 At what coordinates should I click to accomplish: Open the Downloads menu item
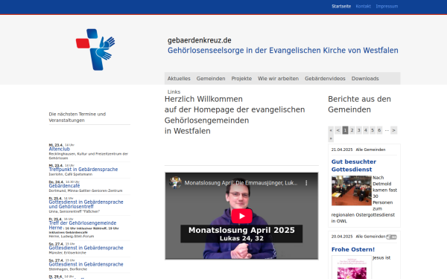point(365,79)
